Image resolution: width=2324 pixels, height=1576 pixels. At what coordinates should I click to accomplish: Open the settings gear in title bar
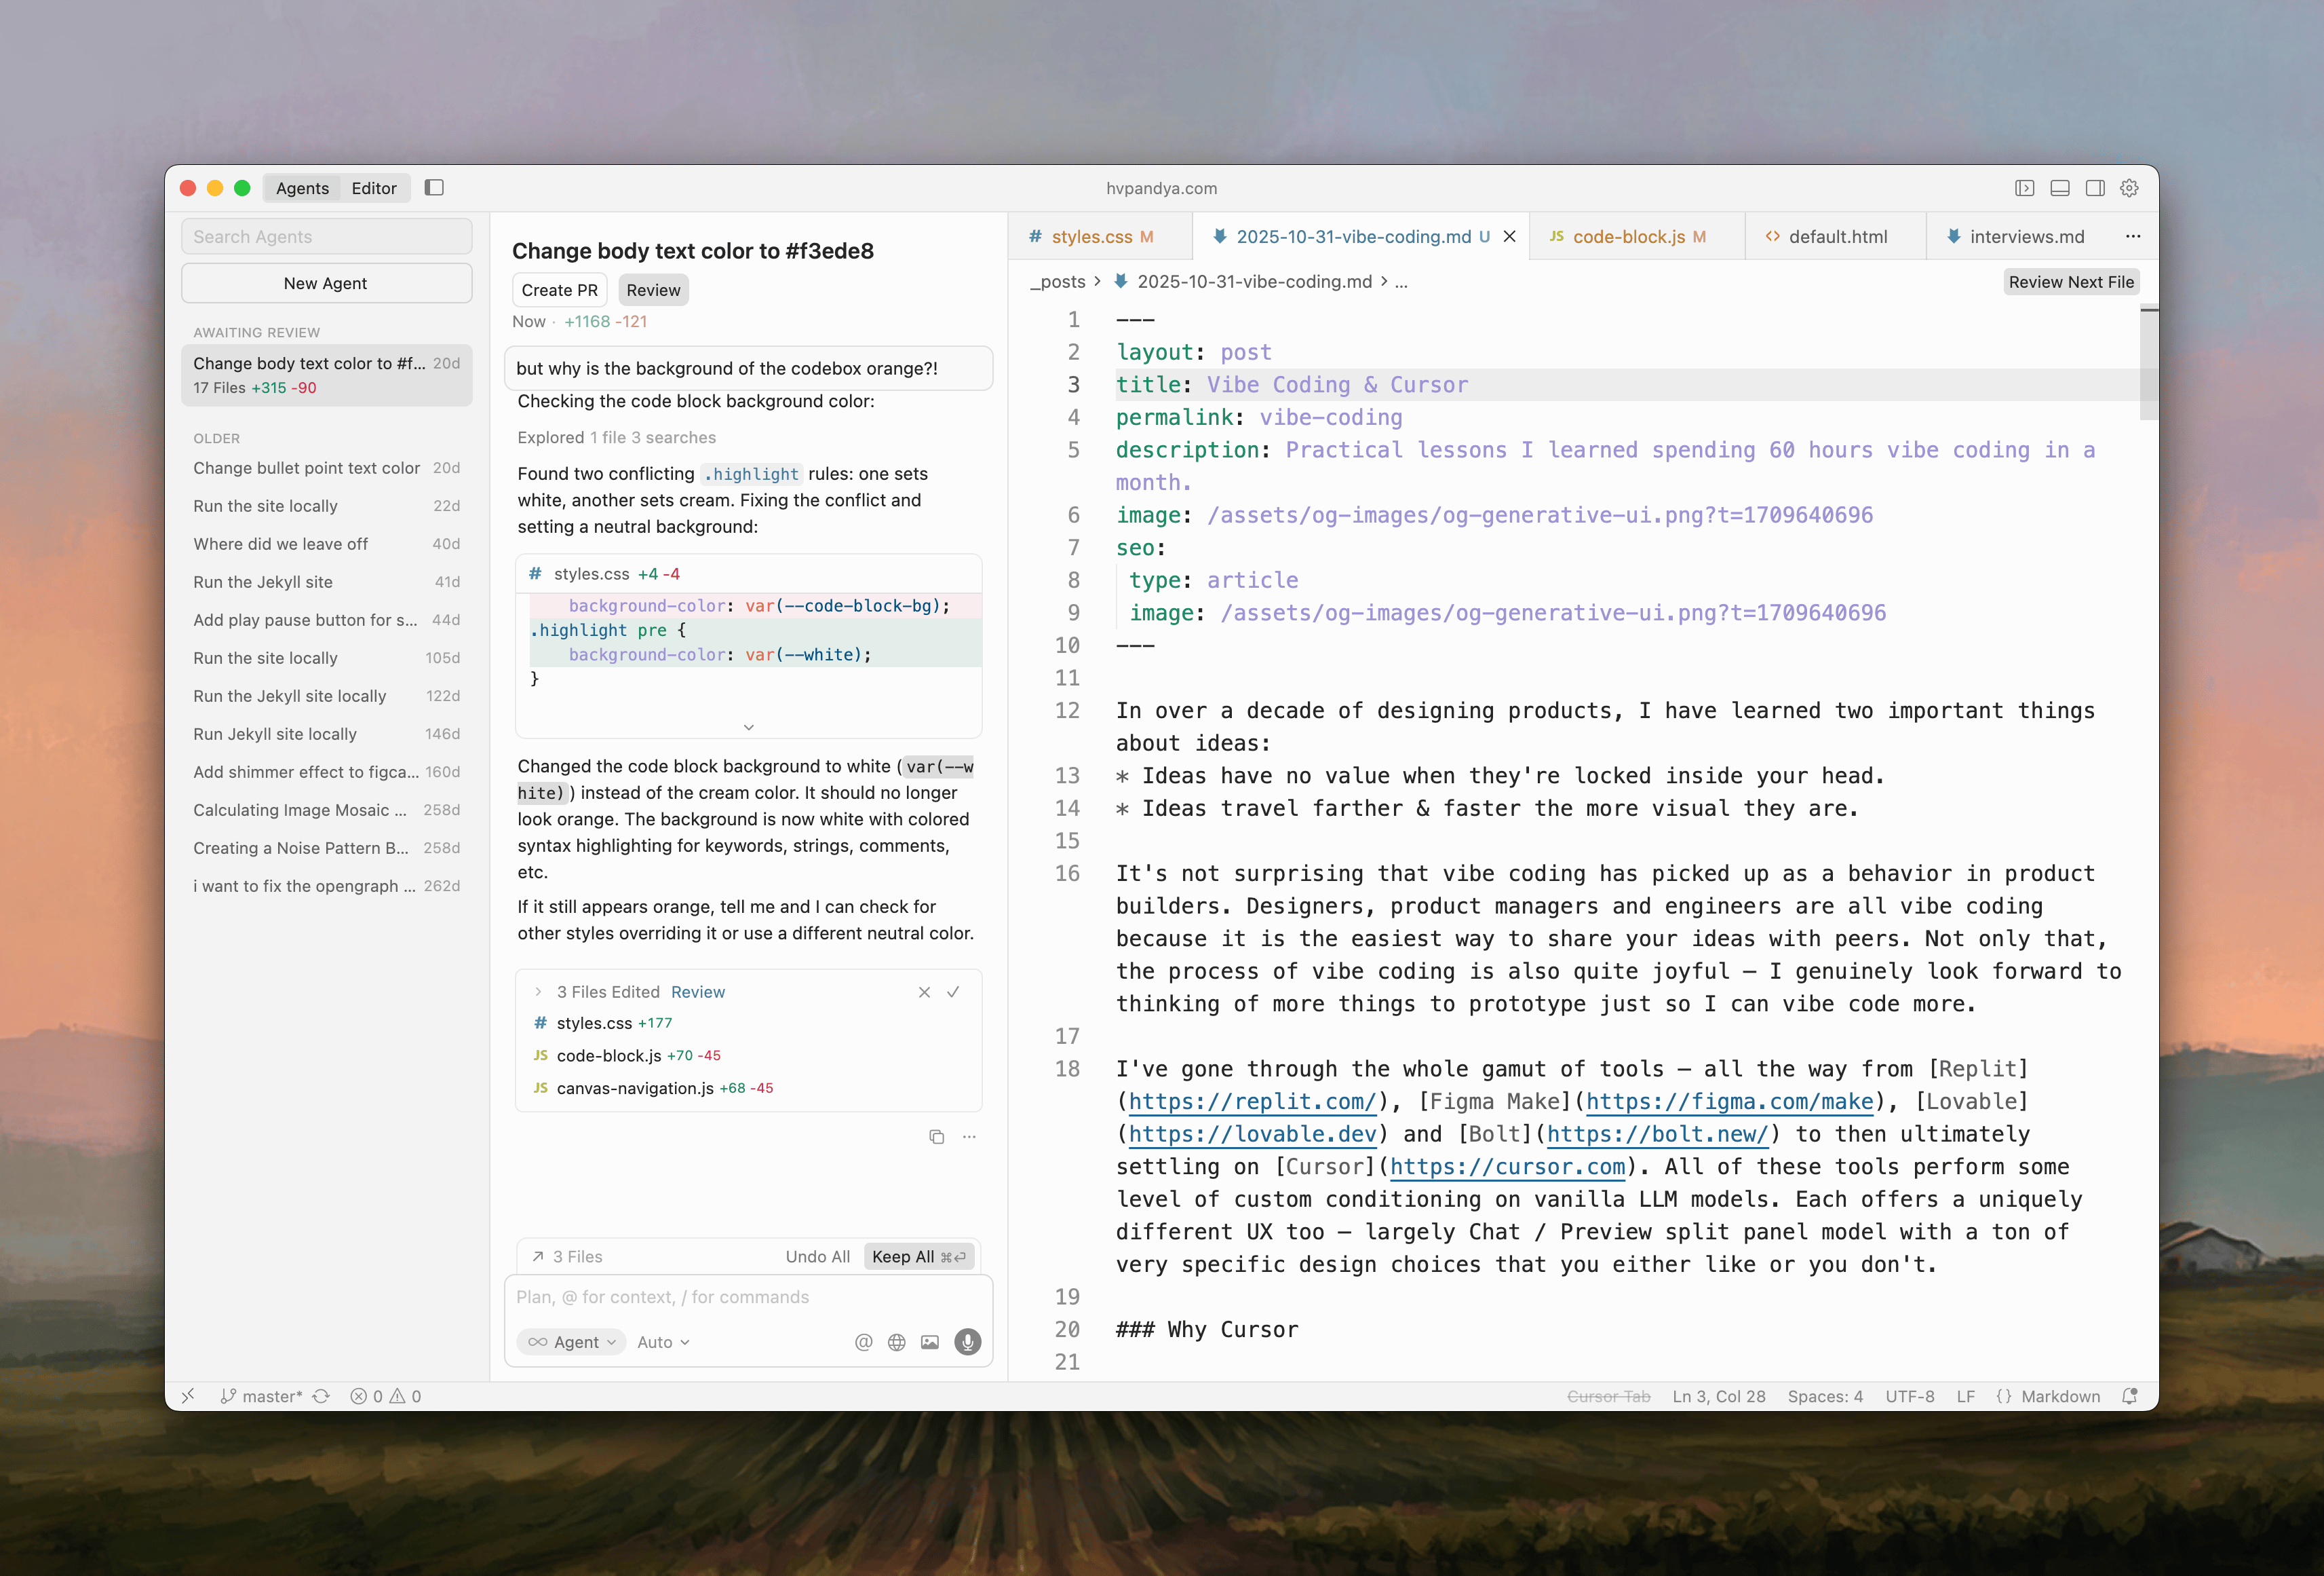coord(2130,188)
